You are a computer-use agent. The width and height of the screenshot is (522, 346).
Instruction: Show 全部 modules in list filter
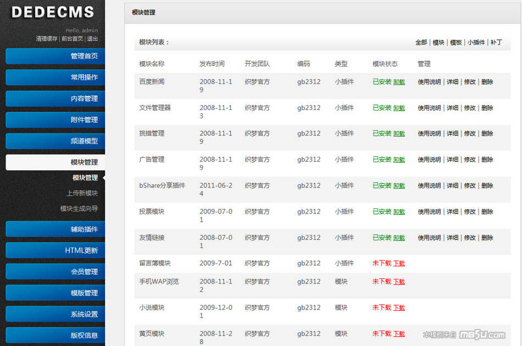coord(421,42)
